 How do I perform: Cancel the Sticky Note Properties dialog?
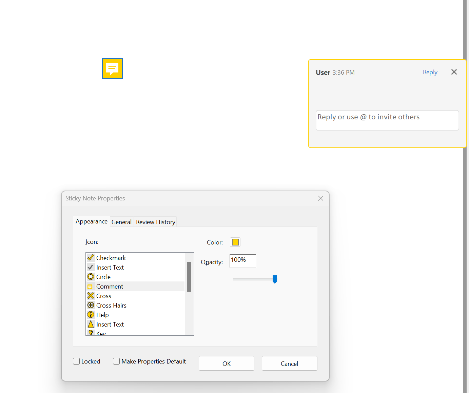tap(289, 363)
